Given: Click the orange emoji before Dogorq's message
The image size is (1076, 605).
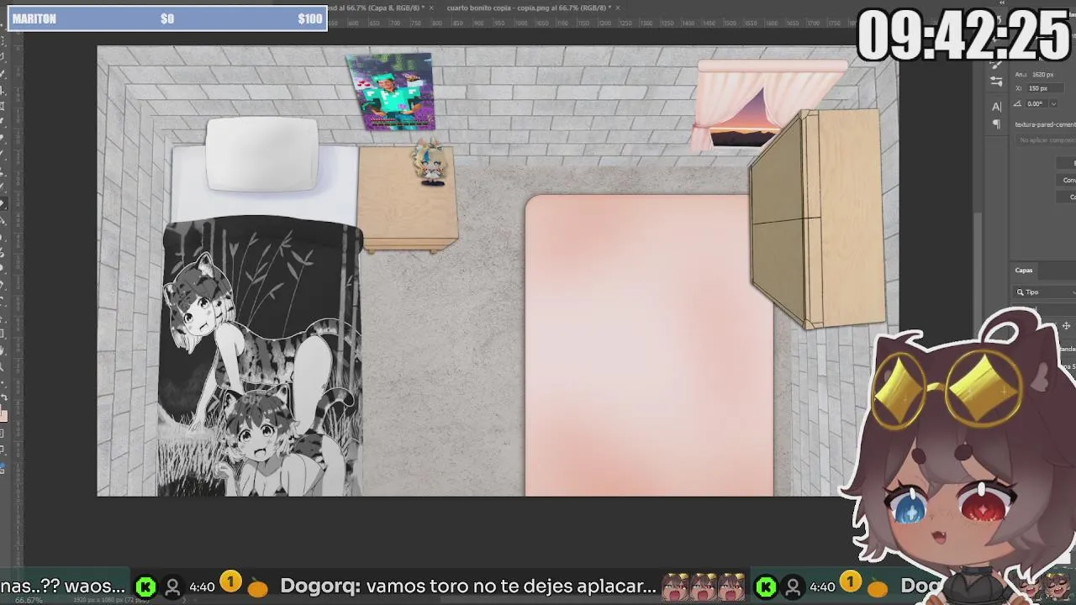Looking at the screenshot, I should click(x=258, y=587).
